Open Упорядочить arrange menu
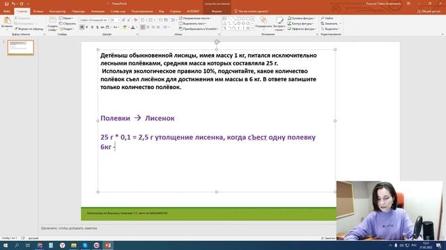 pos(263,23)
